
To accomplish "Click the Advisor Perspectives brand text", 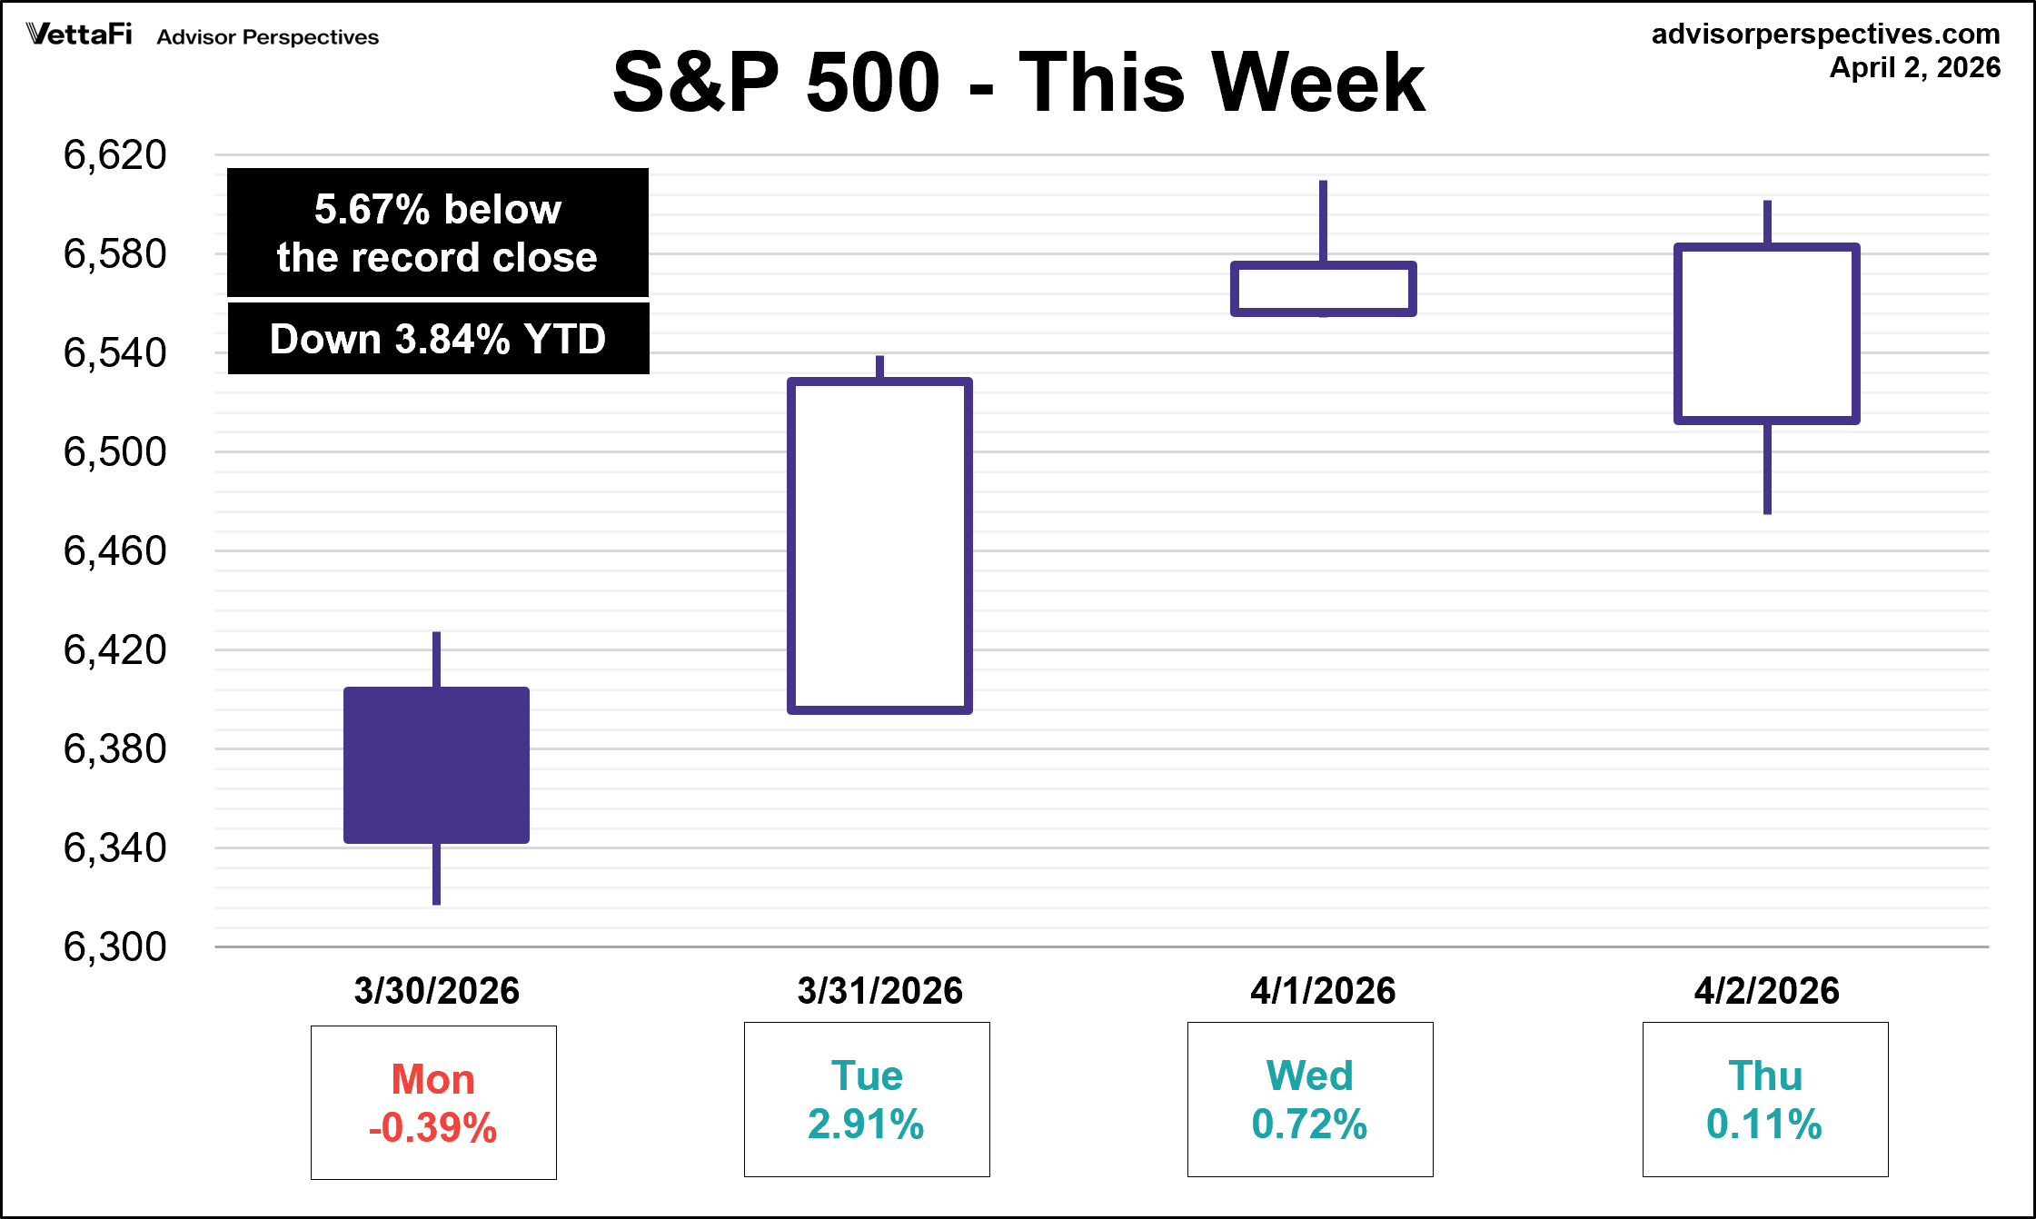I will (x=267, y=37).
